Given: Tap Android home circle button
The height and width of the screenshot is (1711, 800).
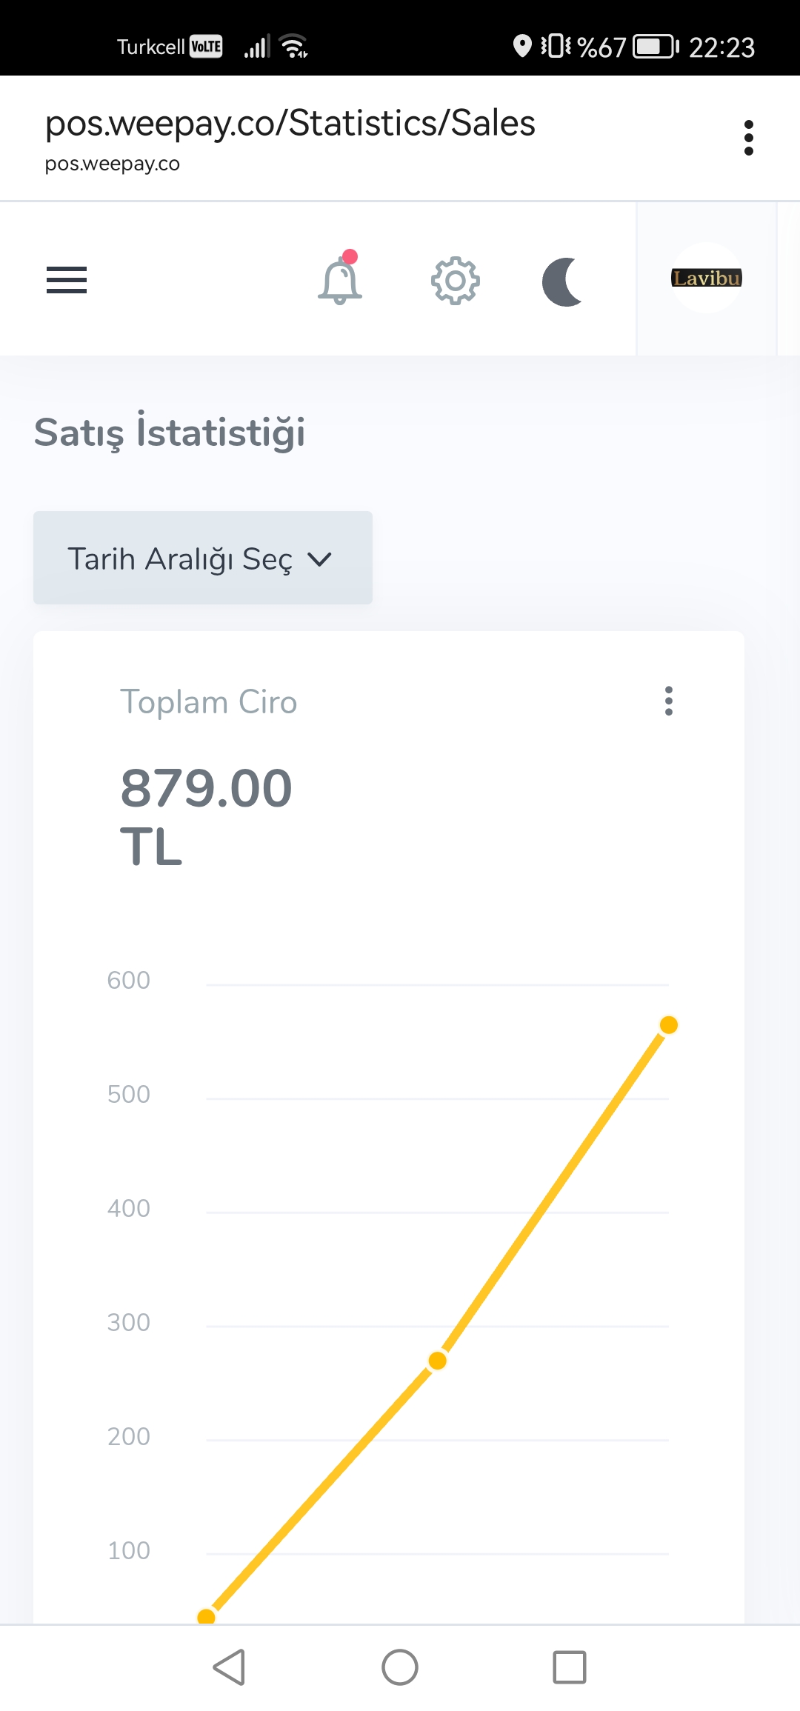Looking at the screenshot, I should [400, 1667].
